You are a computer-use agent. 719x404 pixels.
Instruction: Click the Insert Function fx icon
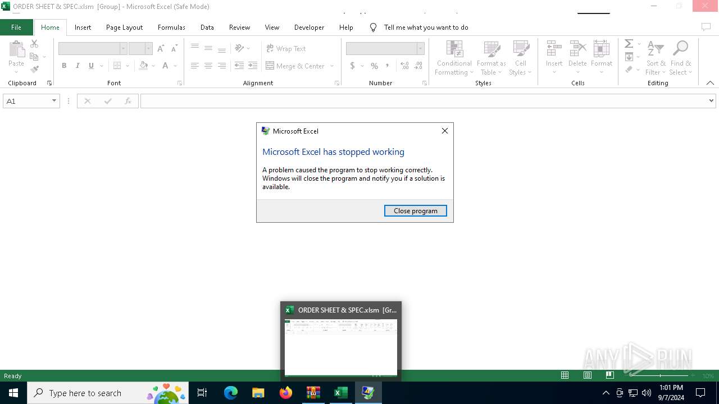pyautogui.click(x=128, y=101)
